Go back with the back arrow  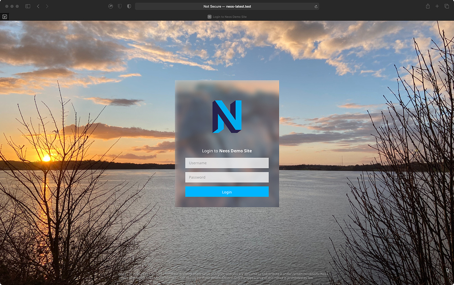point(38,6)
